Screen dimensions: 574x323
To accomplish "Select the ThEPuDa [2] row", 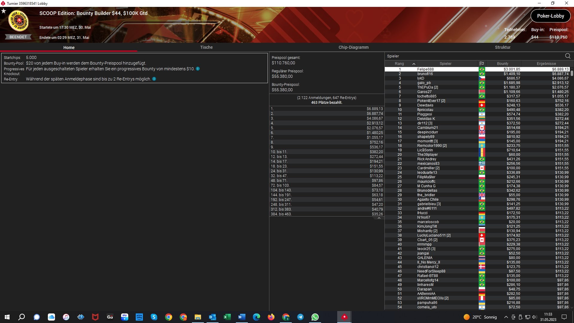I will point(477,87).
